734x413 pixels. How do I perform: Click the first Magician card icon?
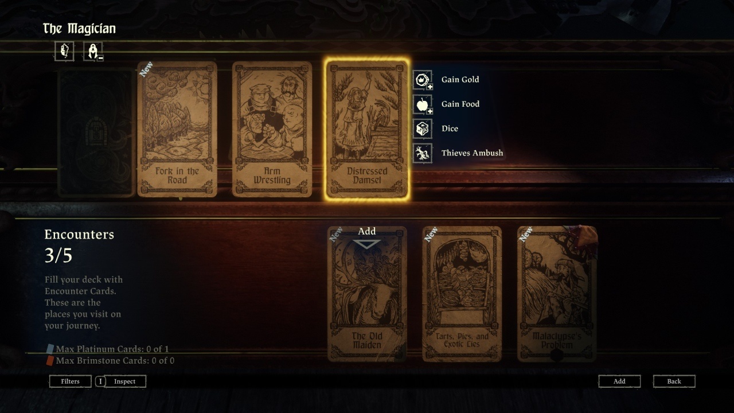(x=64, y=51)
